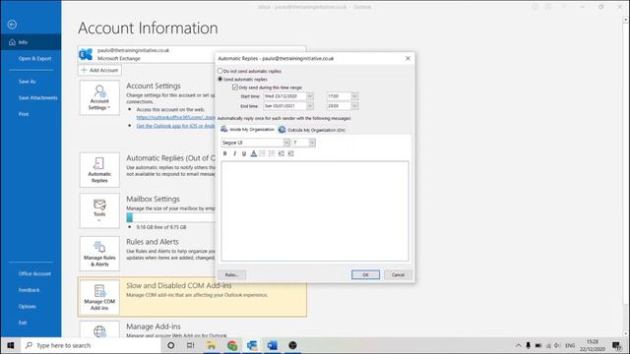The width and height of the screenshot is (630, 354).
Task: Expand the Start time date picker
Action: [310, 96]
